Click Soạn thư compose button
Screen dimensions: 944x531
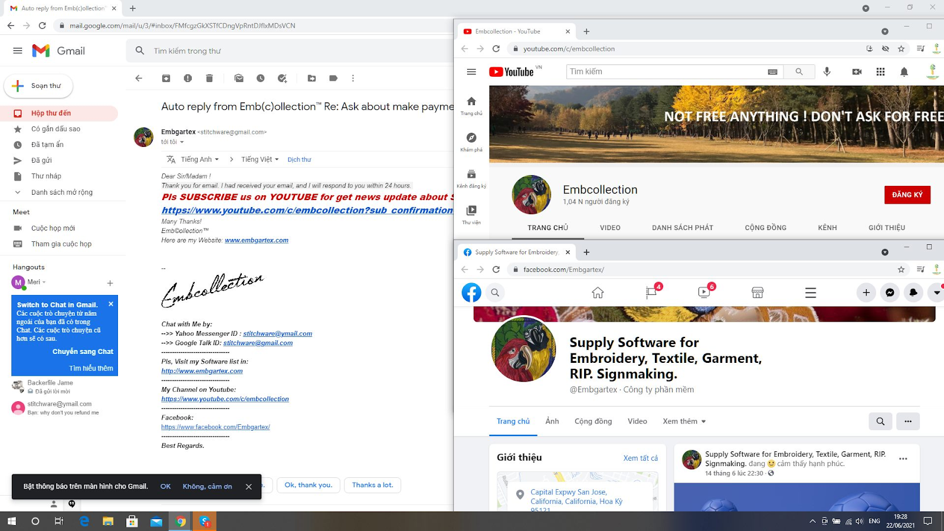coord(38,86)
